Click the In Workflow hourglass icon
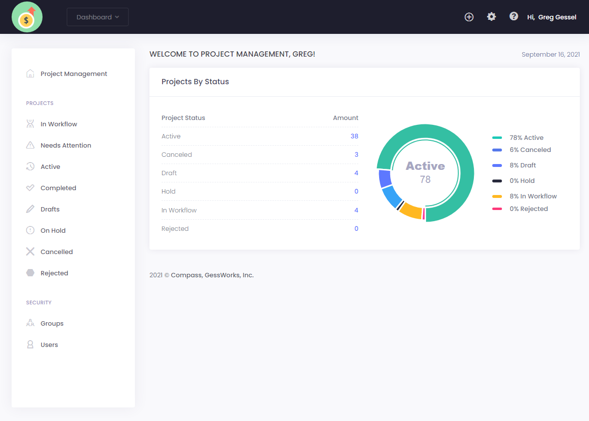The image size is (589, 421). click(30, 124)
